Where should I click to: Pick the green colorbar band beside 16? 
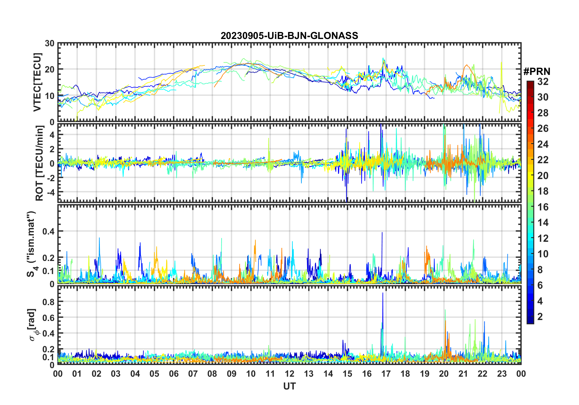pyautogui.click(x=530, y=207)
